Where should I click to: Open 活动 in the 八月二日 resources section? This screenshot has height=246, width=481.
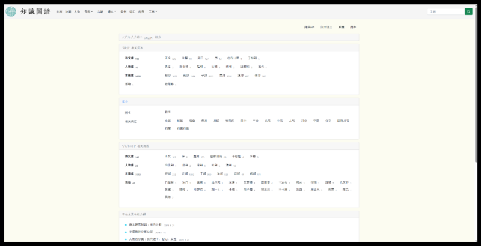click(x=128, y=182)
